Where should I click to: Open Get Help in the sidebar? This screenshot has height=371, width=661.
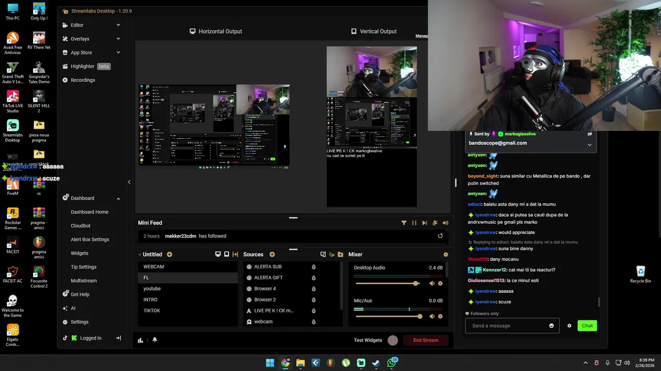(76, 294)
